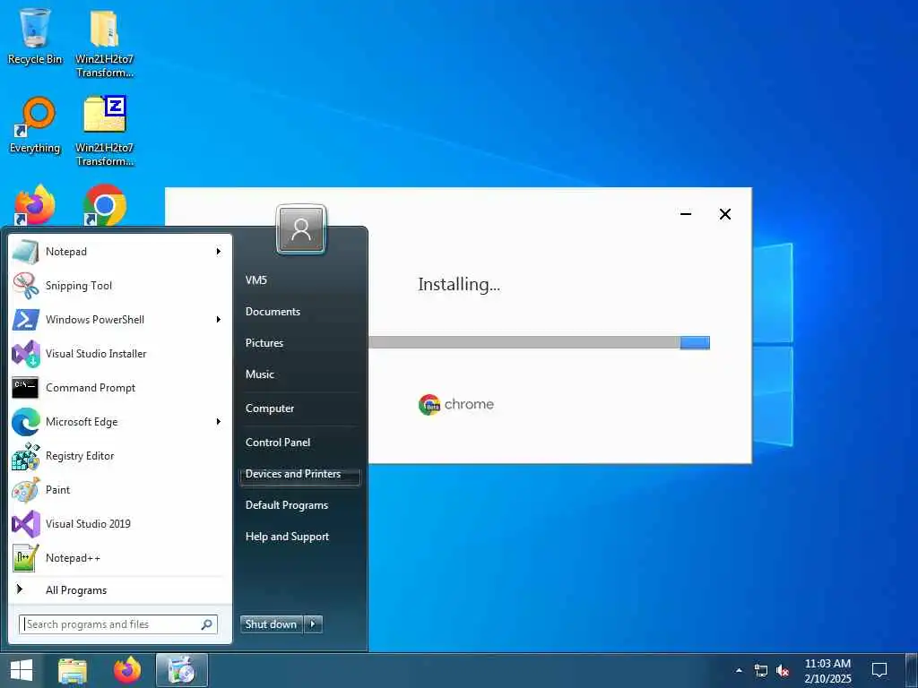This screenshot has height=688, width=918.
Task: Click the clock and date display
Action: pyautogui.click(x=827, y=670)
